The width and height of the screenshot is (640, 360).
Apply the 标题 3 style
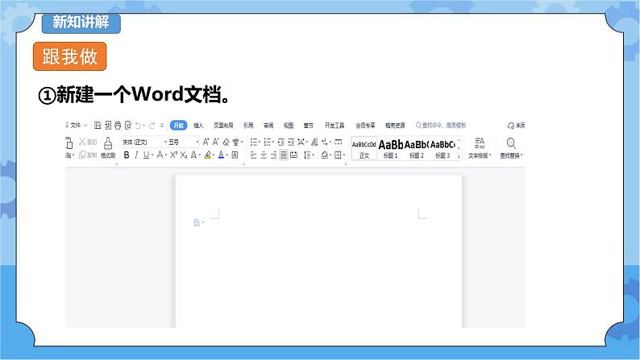(443, 148)
